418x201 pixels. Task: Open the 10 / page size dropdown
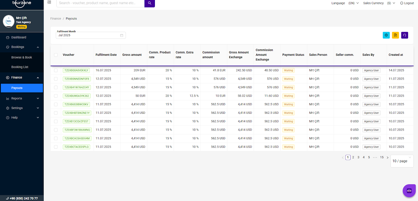pyautogui.click(x=402, y=161)
